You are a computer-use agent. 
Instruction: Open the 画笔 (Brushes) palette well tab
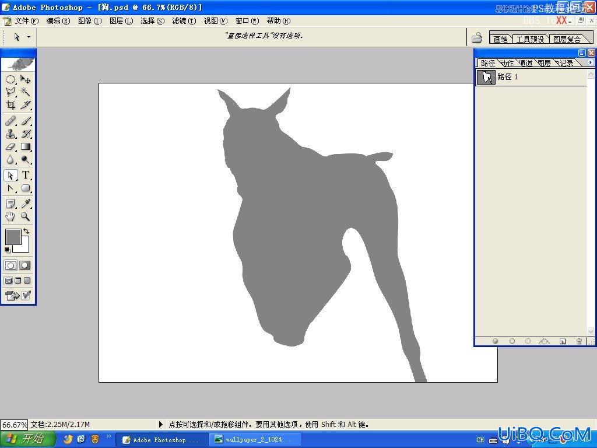tap(500, 39)
